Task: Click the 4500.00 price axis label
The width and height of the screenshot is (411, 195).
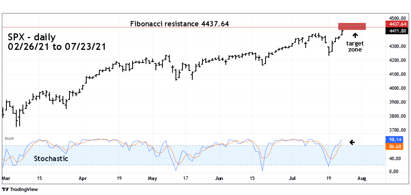Action: 396,18
